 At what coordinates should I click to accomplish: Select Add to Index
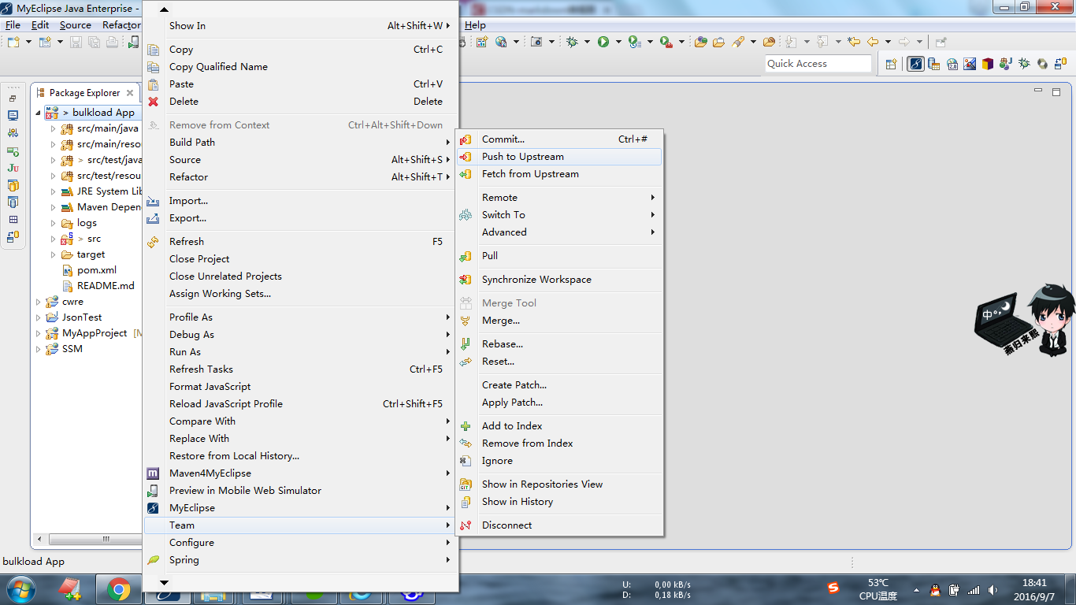point(559,426)
